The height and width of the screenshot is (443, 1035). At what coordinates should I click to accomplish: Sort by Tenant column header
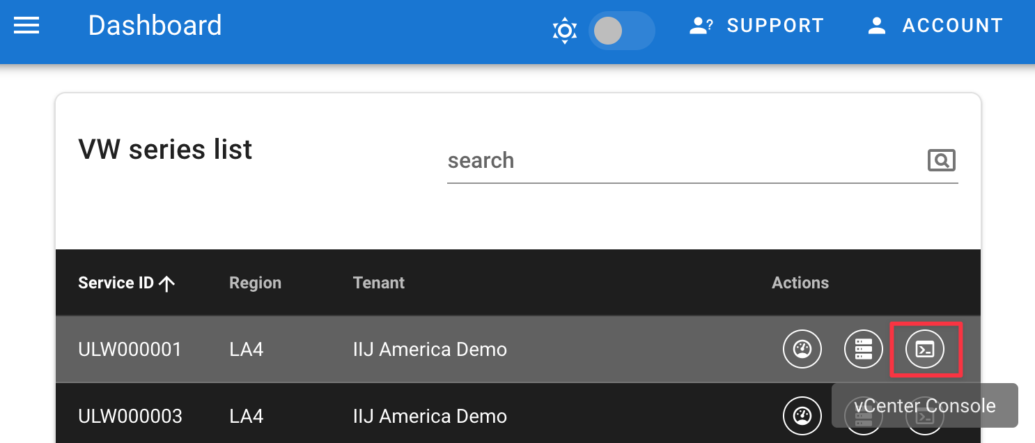click(x=378, y=283)
